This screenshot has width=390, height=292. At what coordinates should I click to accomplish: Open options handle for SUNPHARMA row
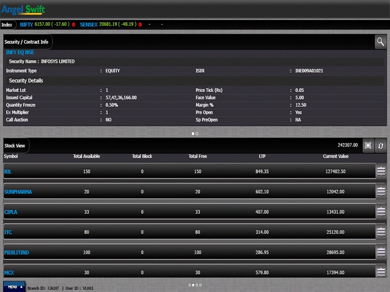tap(381, 191)
